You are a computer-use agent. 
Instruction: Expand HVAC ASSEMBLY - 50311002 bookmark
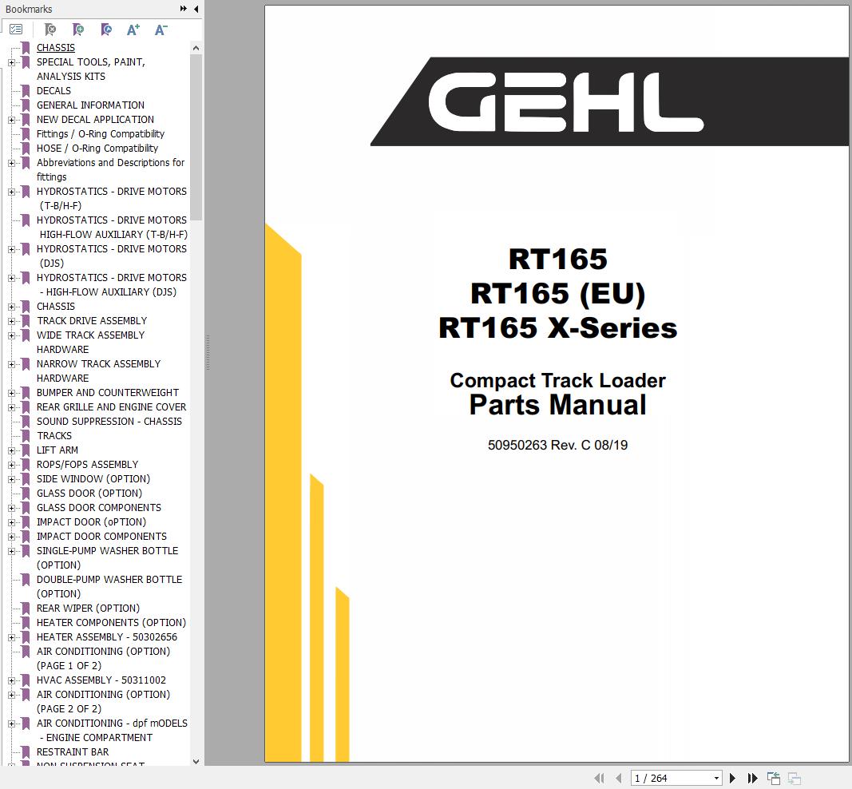click(11, 680)
